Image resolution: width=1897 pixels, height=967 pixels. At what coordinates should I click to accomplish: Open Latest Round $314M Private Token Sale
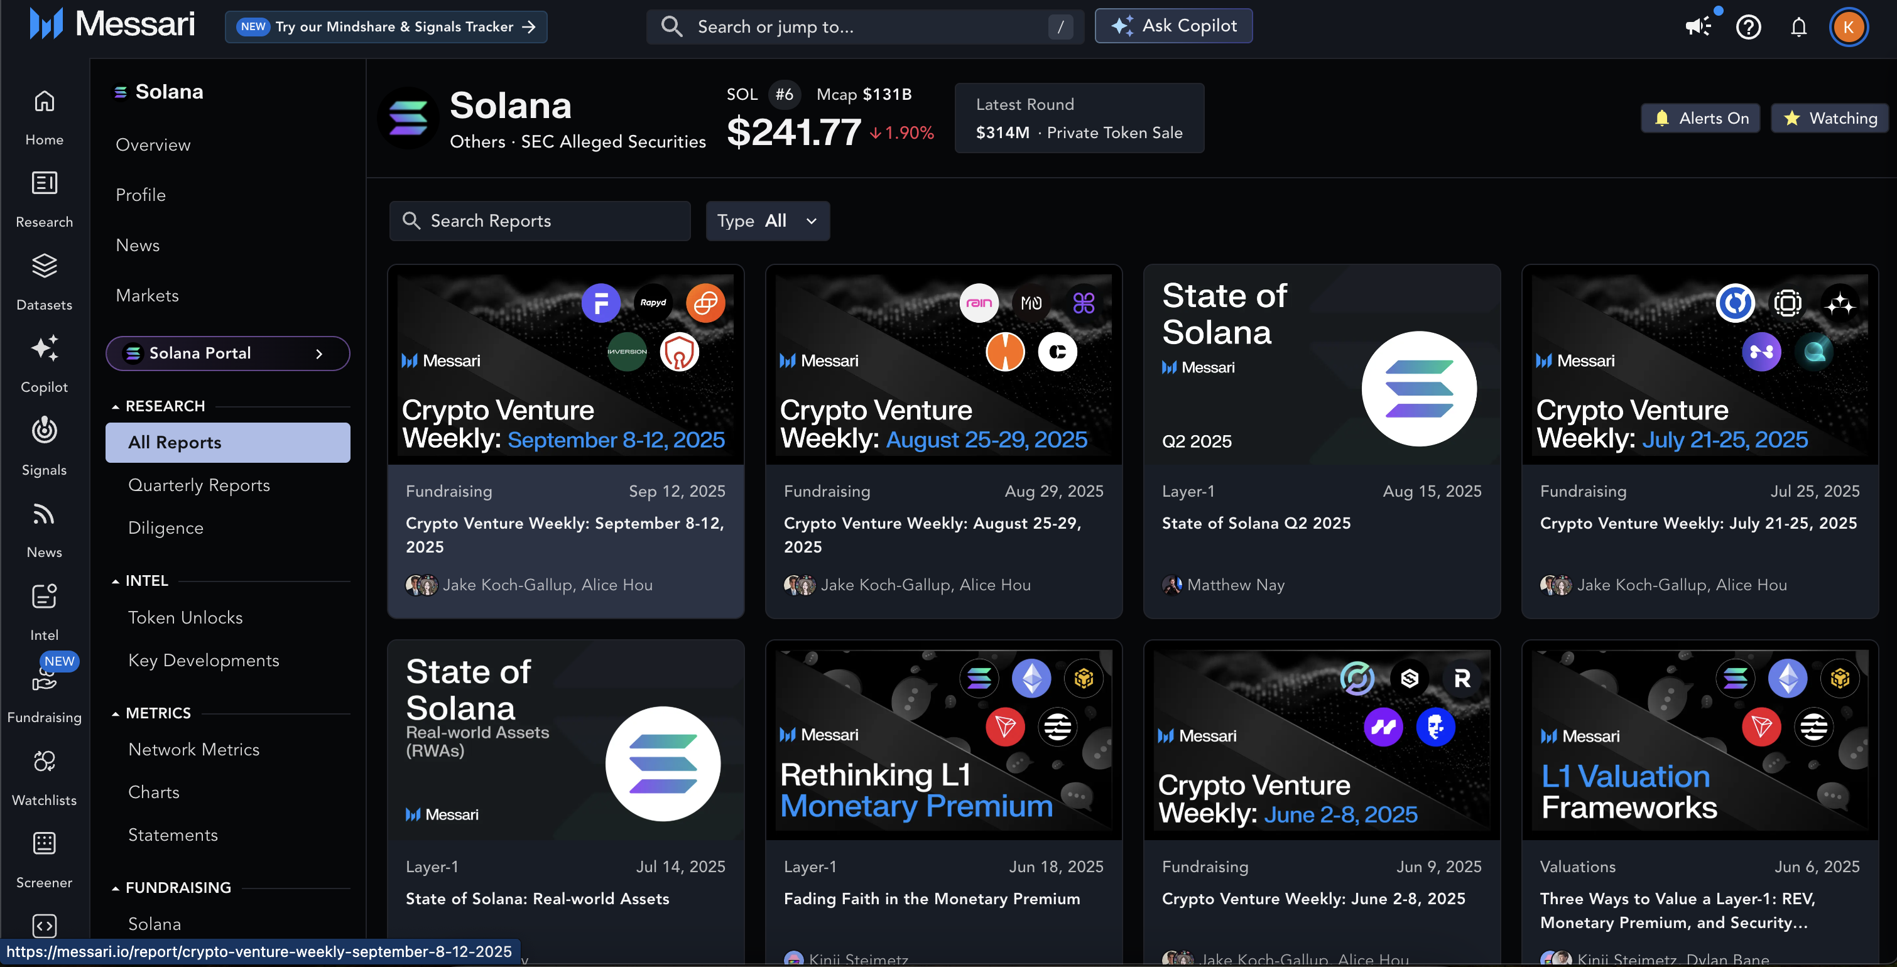tap(1079, 118)
